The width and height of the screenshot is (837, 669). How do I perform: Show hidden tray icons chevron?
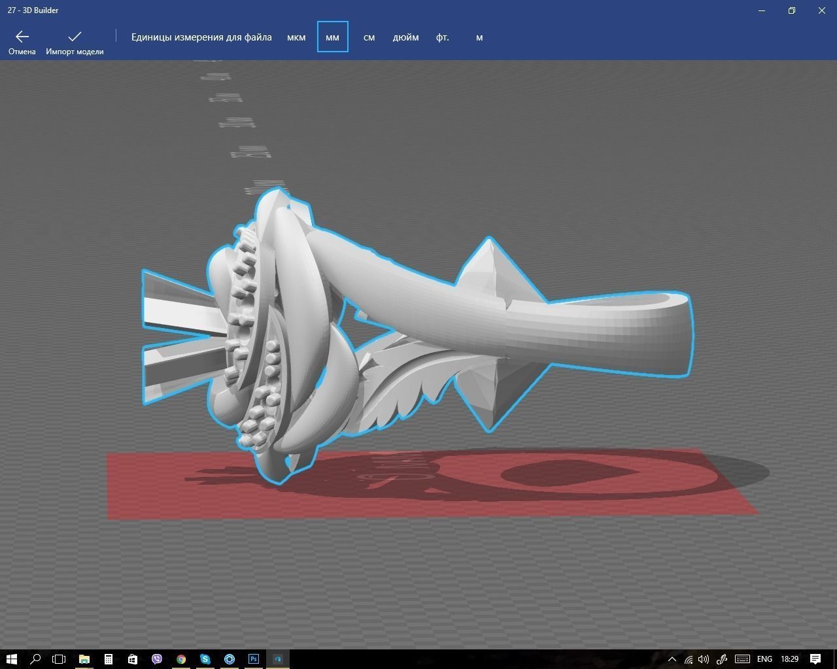672,659
